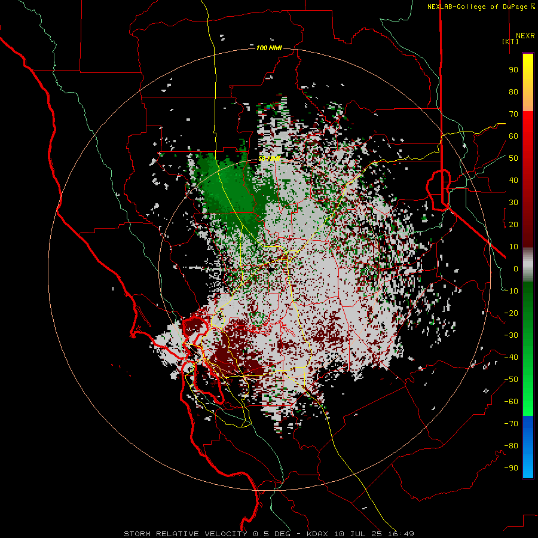Click the positive 20 scale value
The height and width of the screenshot is (538, 538).
tap(513, 224)
